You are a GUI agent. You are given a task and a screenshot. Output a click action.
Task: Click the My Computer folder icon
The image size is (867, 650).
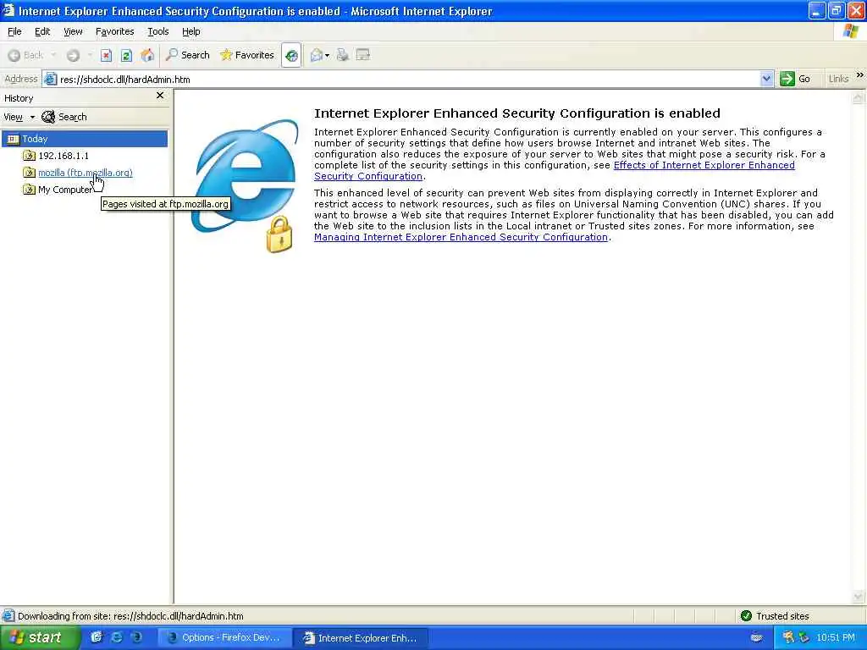pos(29,190)
